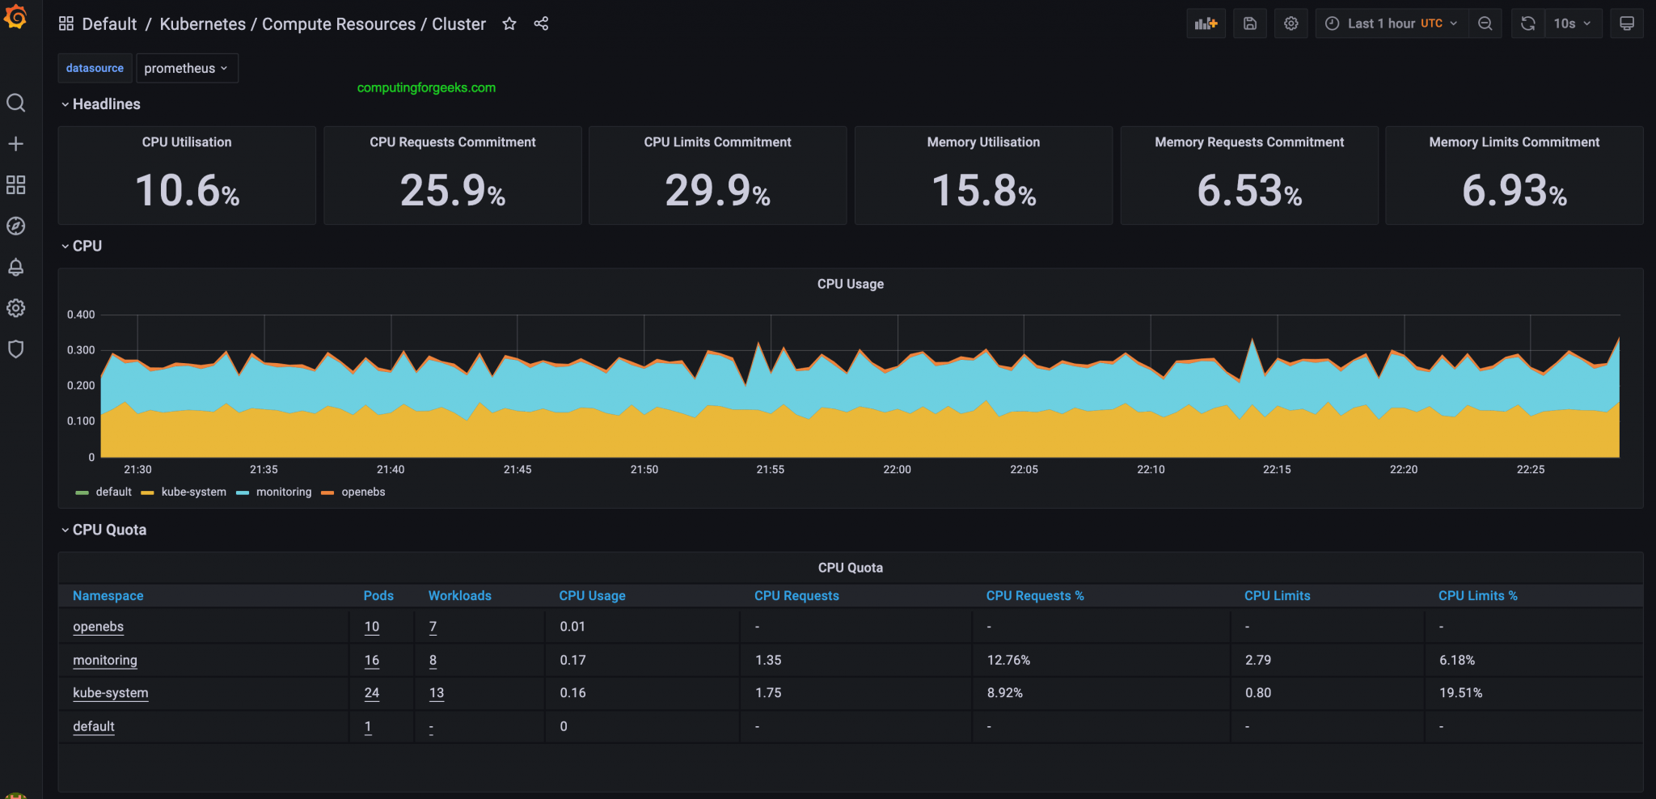Click the Add panel icon
1656x799 pixels.
tap(1206, 23)
